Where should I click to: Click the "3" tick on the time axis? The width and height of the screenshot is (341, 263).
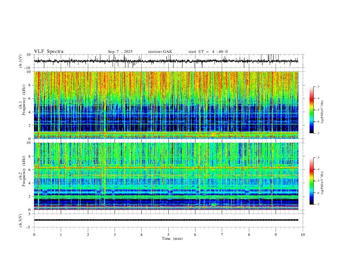point(115,235)
